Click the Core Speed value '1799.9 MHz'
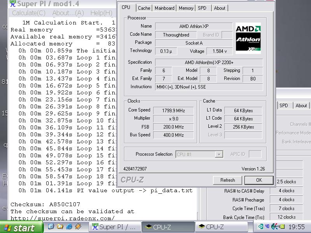Screen dimensions: 311x233 (x=173, y=111)
